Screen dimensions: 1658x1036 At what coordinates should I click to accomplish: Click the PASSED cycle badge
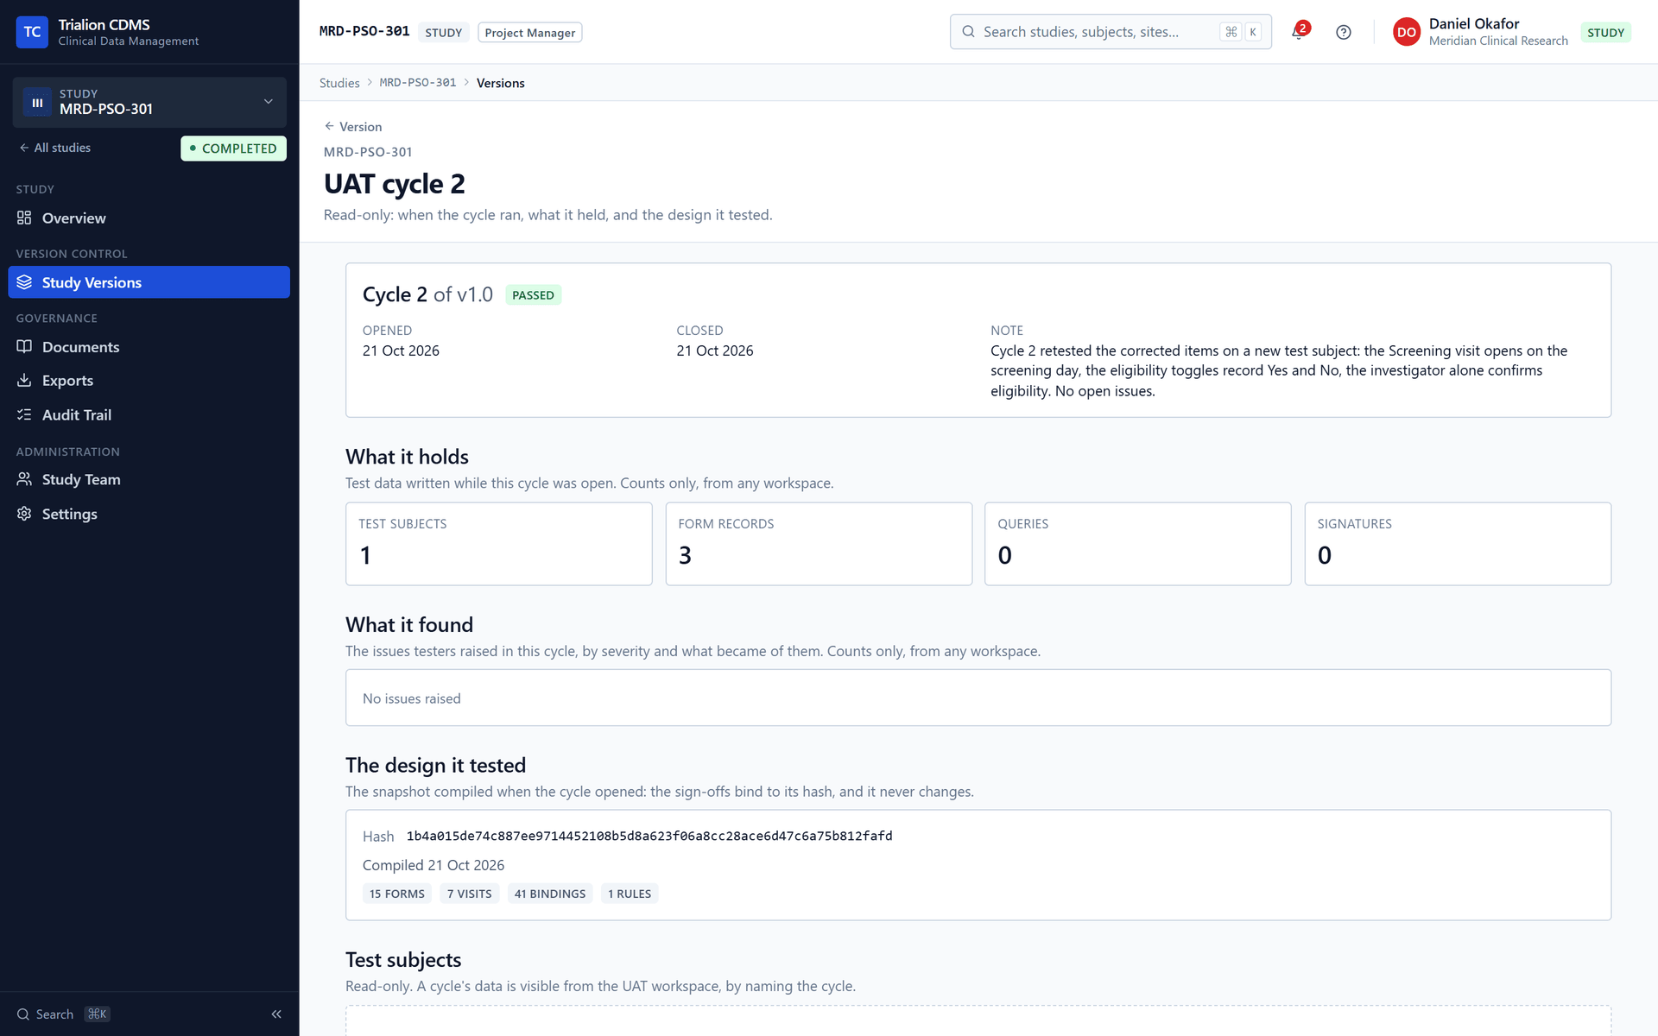[533, 295]
